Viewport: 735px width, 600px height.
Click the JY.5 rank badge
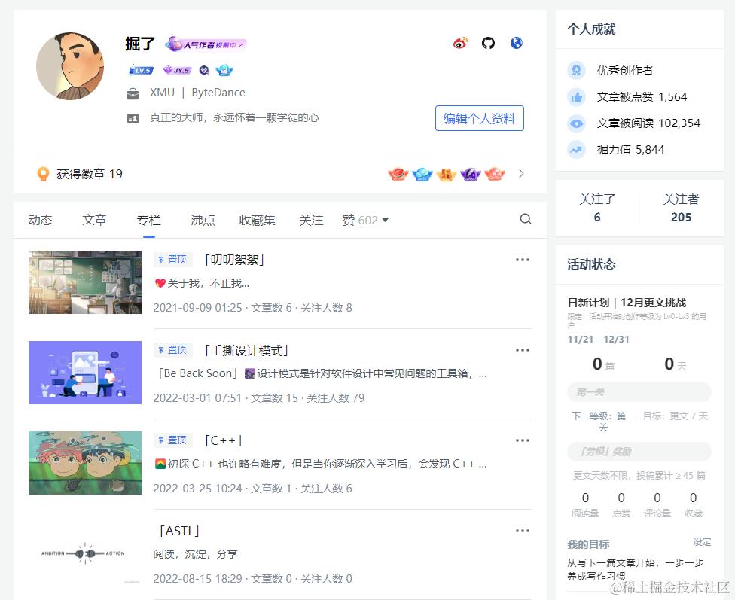pos(177,70)
